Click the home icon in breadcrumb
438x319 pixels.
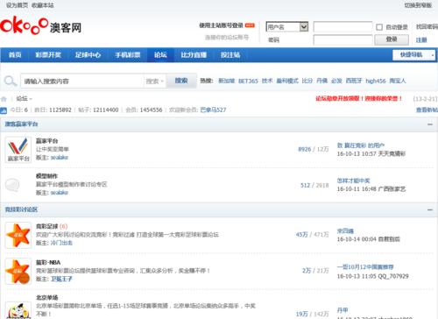tap(4, 99)
